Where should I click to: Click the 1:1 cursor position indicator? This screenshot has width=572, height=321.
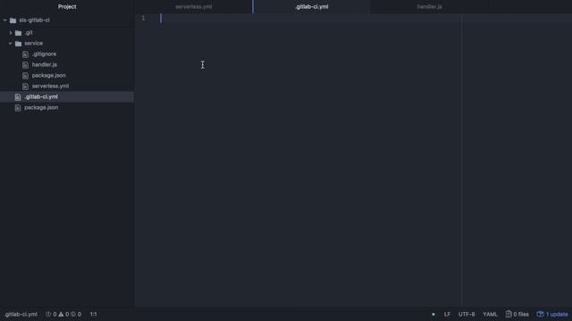coord(93,314)
